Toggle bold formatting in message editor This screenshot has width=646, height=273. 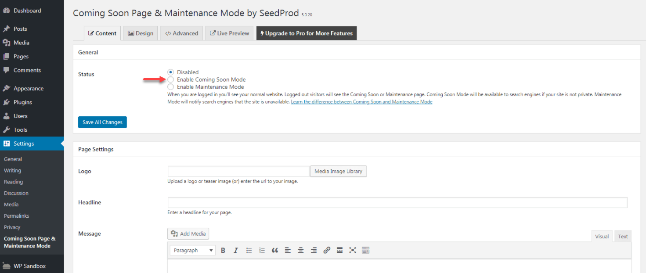point(223,250)
